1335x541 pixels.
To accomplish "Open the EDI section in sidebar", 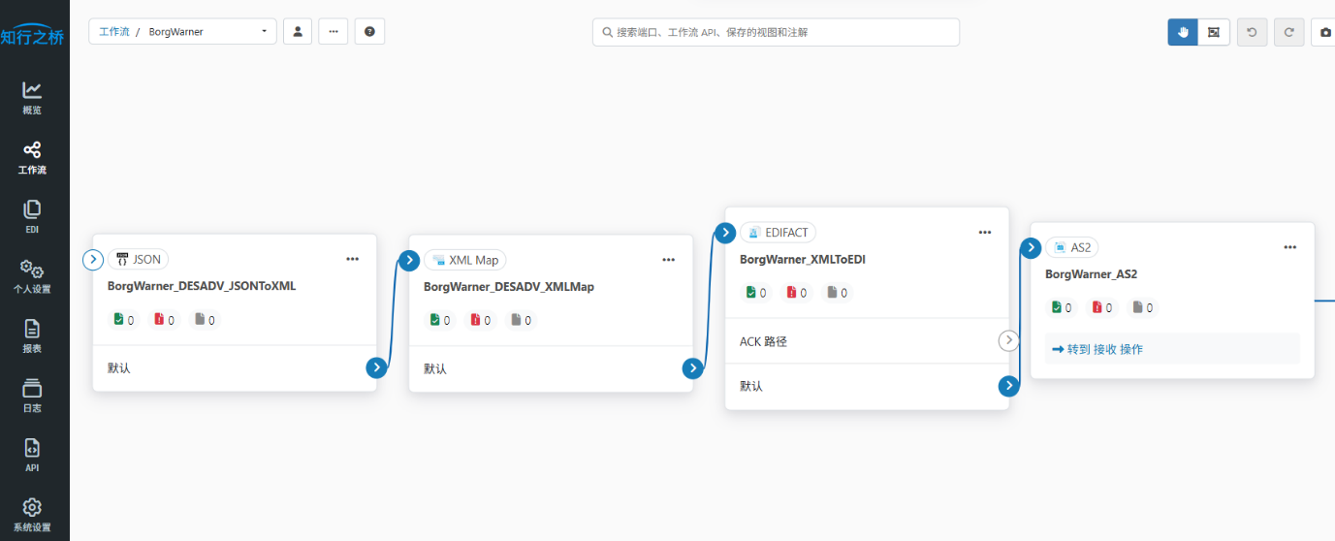I will point(33,216).
